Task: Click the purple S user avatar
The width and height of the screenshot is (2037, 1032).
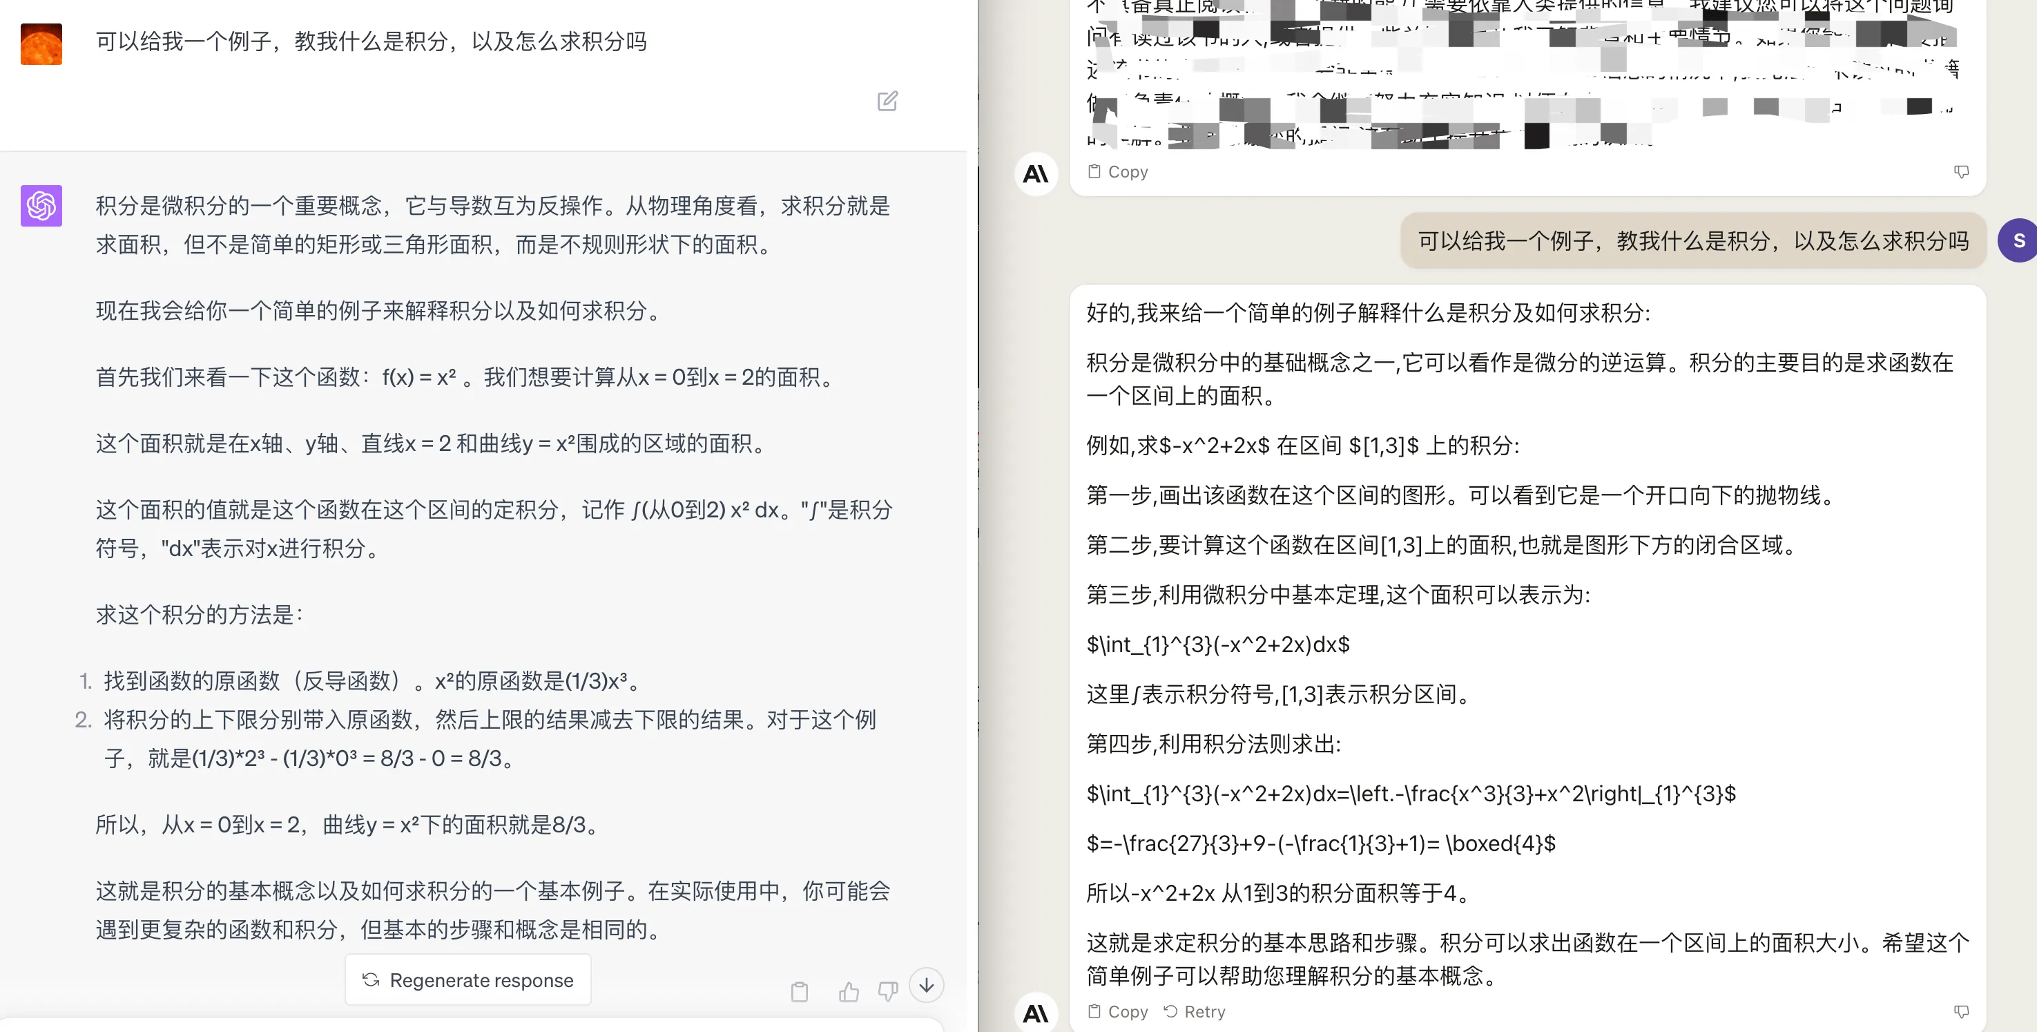Action: (2018, 240)
